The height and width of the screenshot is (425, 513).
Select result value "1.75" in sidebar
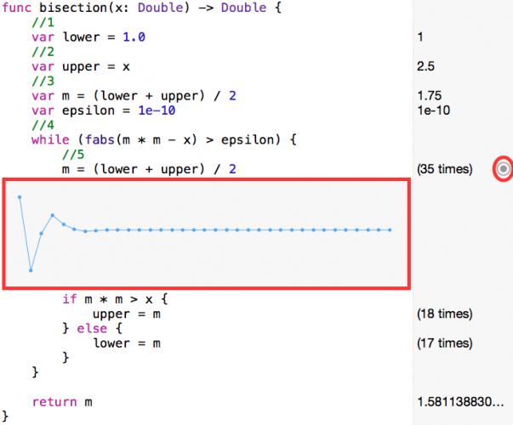(430, 96)
